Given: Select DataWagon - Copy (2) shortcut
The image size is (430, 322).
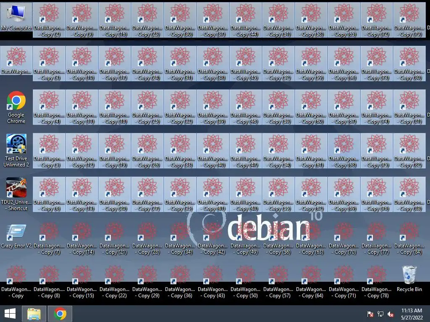Looking at the screenshot, I should [x=49, y=20].
